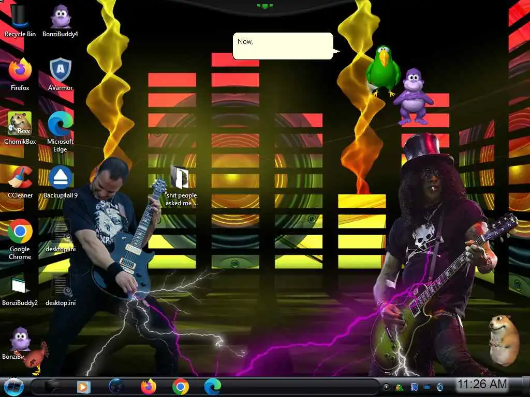Image resolution: width=530 pixels, height=397 pixels.
Task: Click the hamster character near the clock
Action: click(504, 340)
